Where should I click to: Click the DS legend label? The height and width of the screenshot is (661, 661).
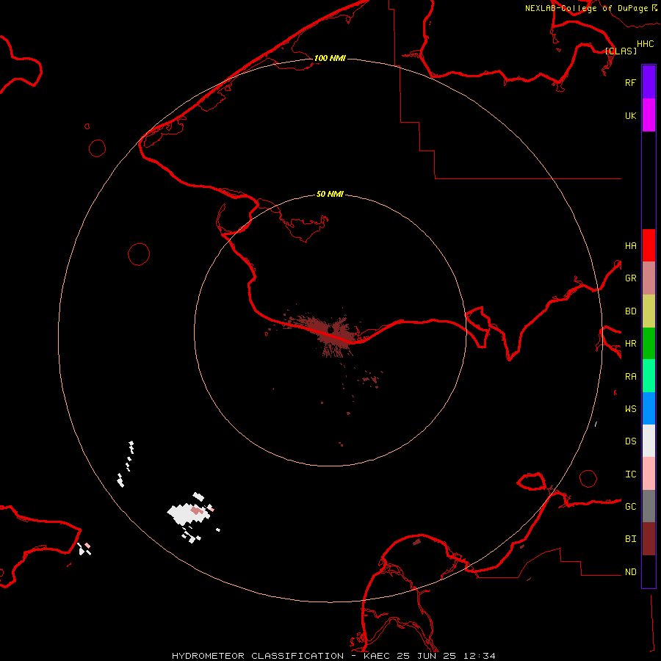(x=630, y=441)
